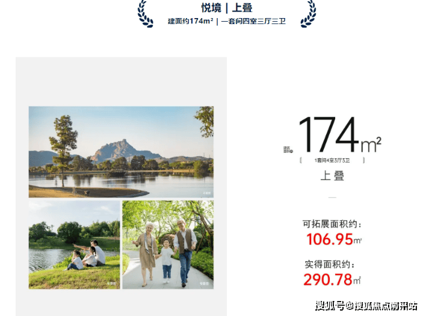
Task: Click the 悦境 | 上叠 heading
Action: 227,8
